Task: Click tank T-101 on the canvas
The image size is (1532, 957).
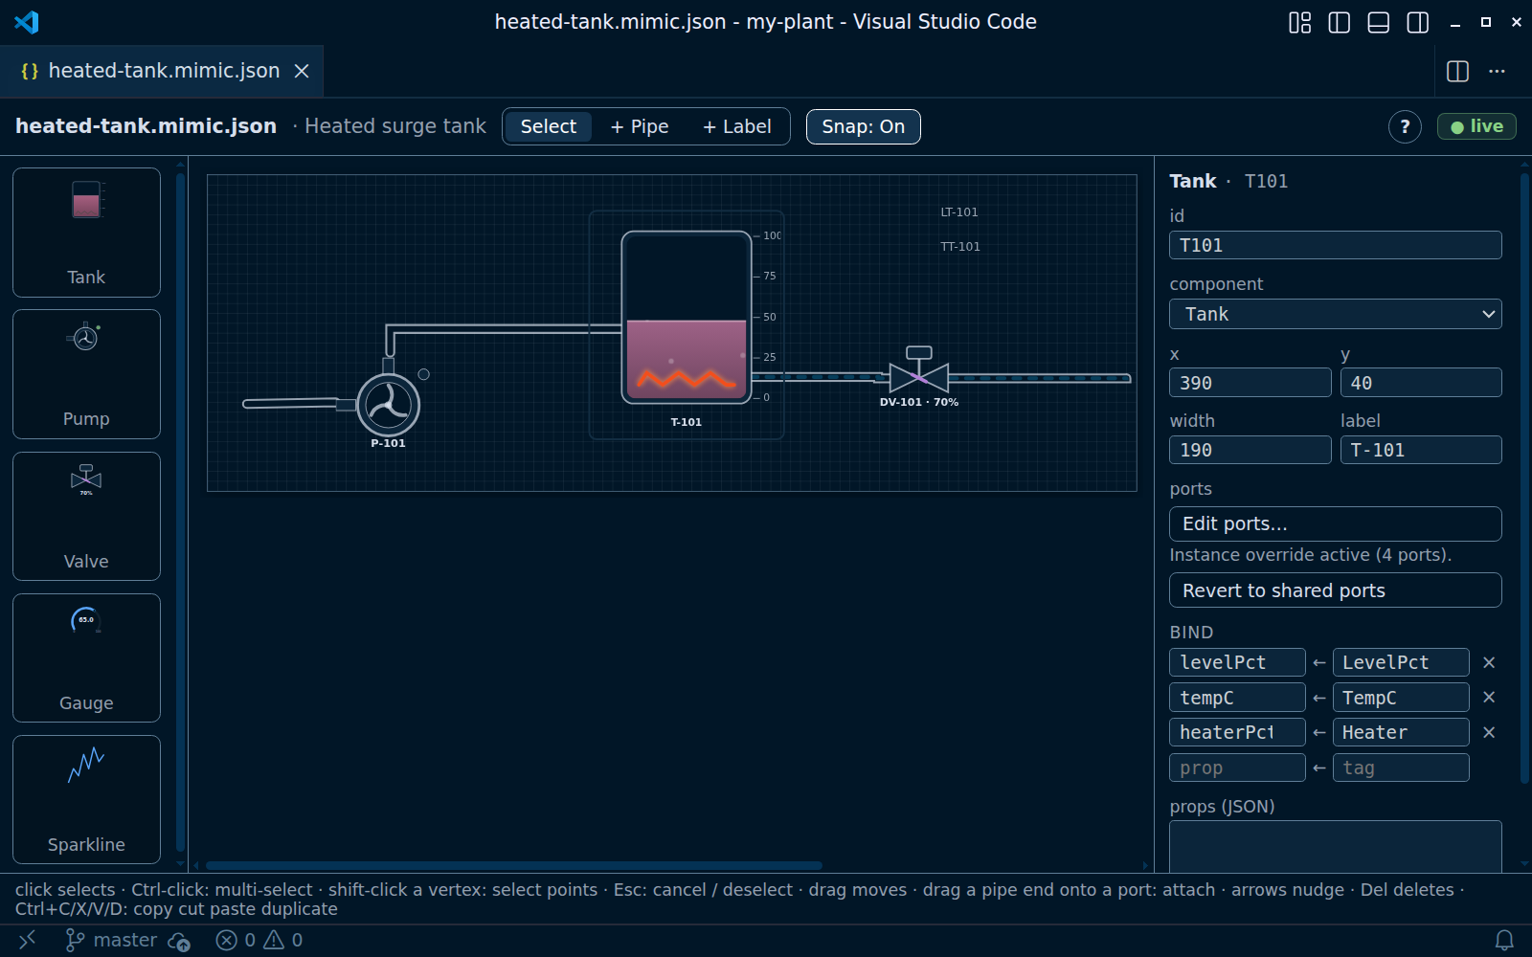Action: (687, 318)
